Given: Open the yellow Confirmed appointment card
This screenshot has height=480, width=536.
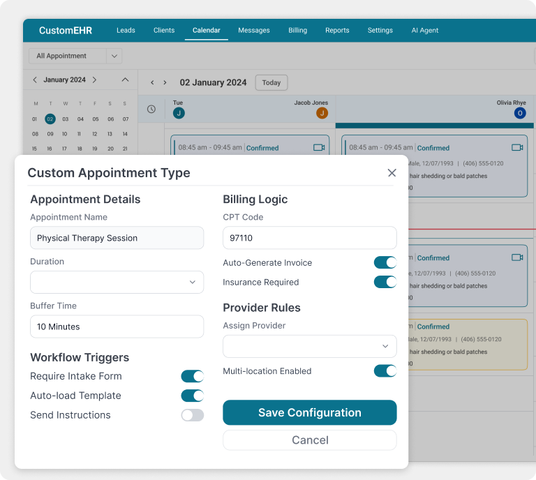Looking at the screenshot, I should click(x=468, y=345).
